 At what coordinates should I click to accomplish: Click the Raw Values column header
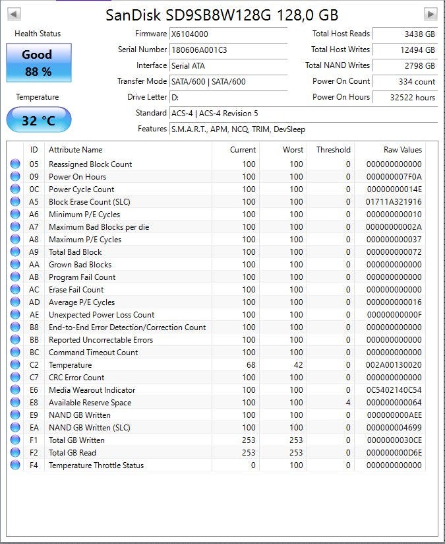click(390, 149)
